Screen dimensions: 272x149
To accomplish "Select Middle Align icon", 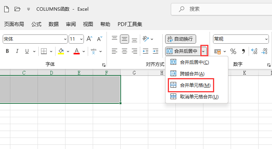I will [125, 39].
